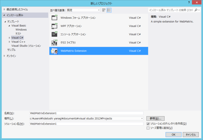Image resolution: width=203 pixels, height=140 pixels.
Task: Click the オンライン label text
Action: coord(11,56)
